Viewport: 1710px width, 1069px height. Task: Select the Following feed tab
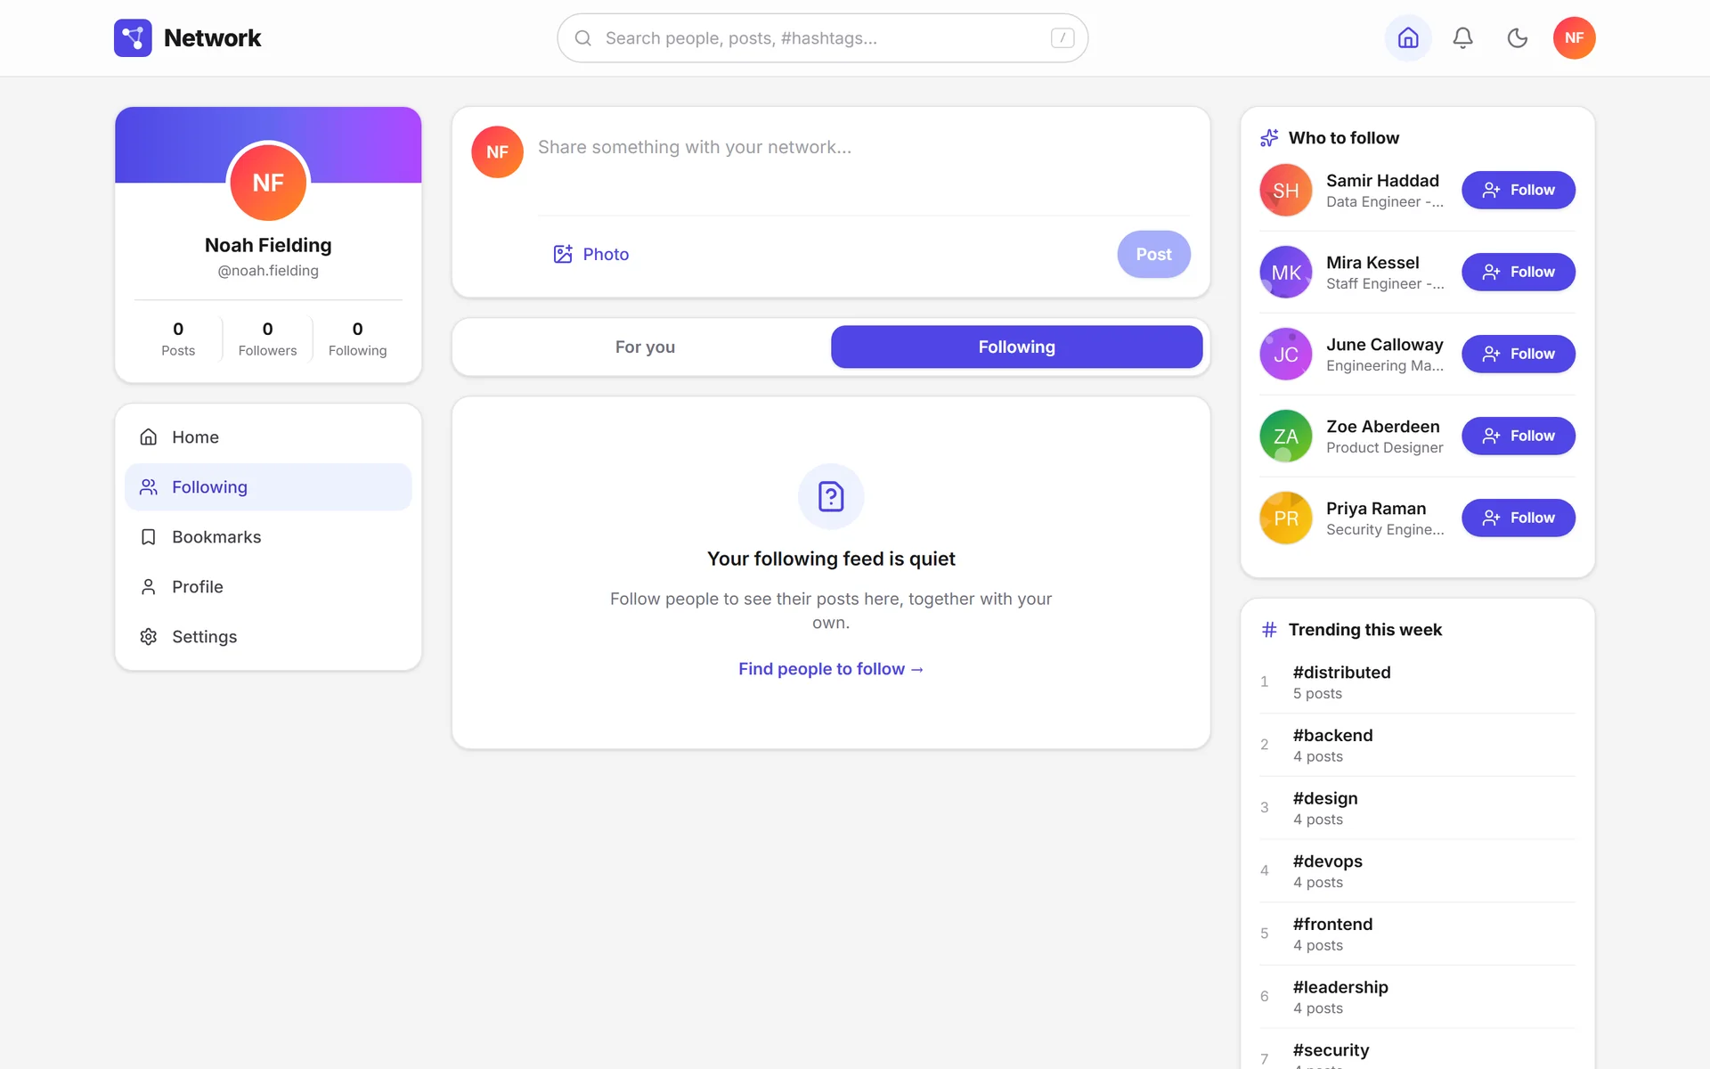[1016, 347]
